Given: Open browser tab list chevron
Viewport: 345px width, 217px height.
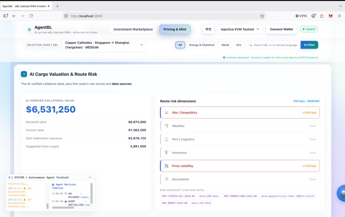Looking at the screenshot, I should pos(340,6).
